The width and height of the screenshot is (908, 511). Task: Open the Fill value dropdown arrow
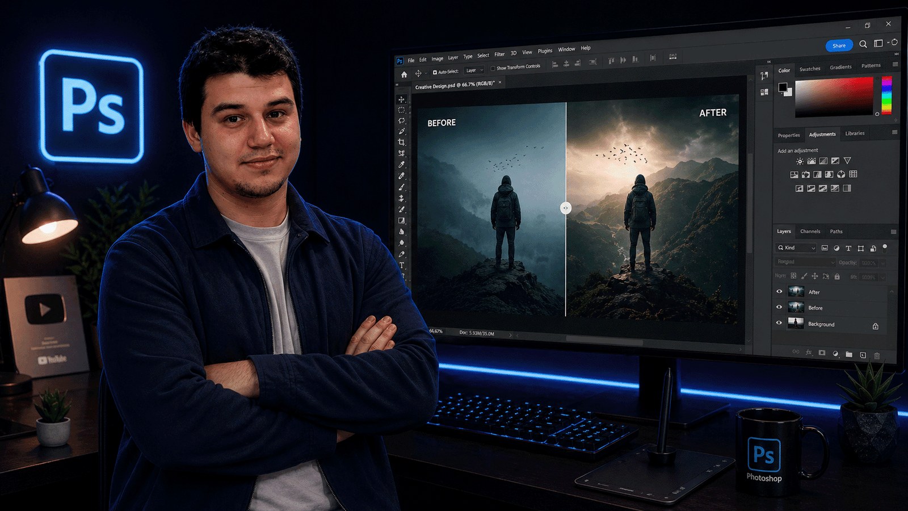click(x=882, y=277)
